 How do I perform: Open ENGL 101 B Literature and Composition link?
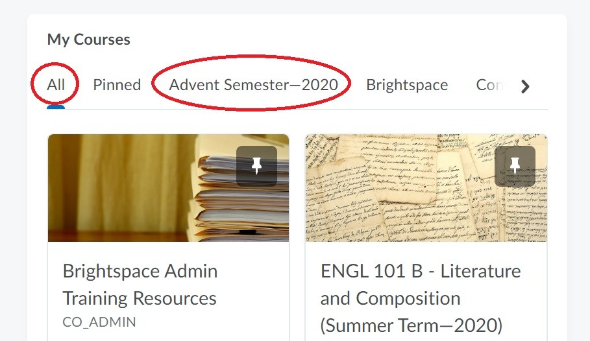[421, 298]
